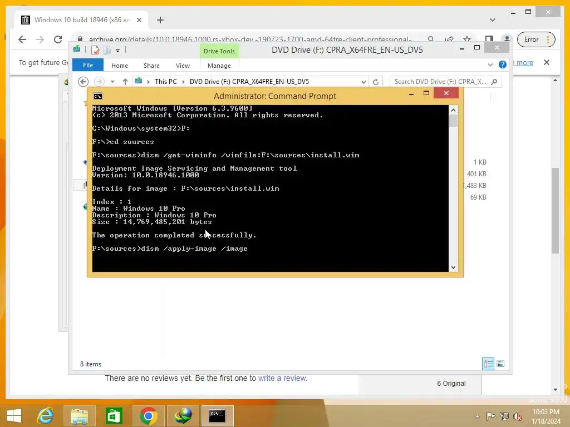Open File Explorer from taskbar

[80, 416]
